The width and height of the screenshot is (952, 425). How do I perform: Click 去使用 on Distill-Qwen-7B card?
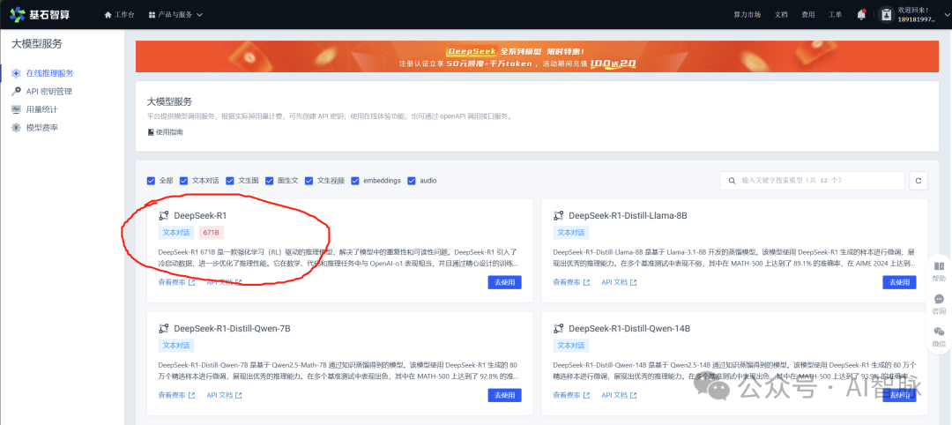click(x=504, y=395)
